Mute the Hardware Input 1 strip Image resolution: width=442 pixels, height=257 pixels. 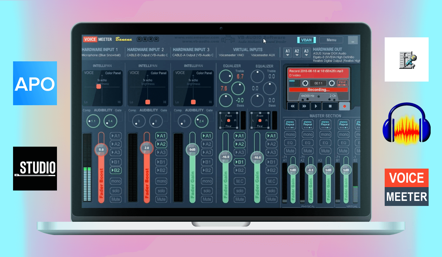(116, 199)
